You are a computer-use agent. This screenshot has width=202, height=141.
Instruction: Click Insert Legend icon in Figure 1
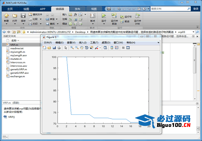coord(117,48)
